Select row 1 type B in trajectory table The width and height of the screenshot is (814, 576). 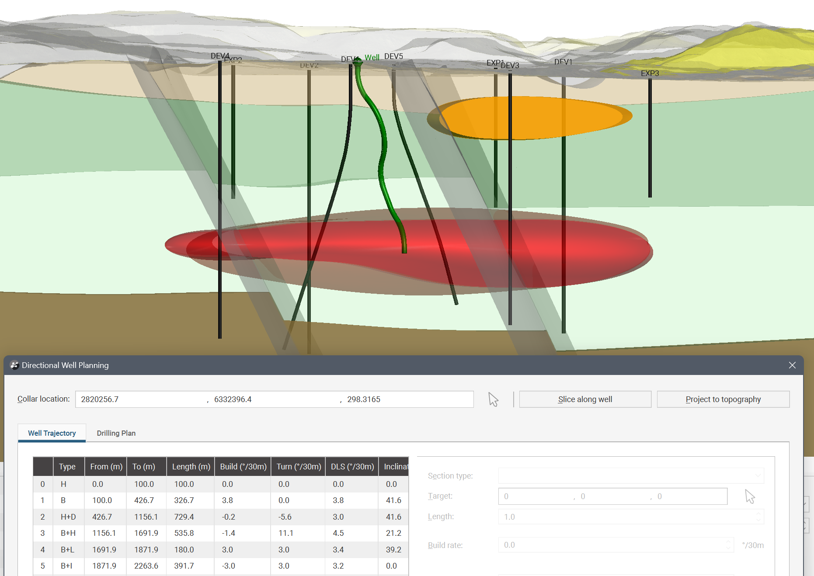click(63, 500)
